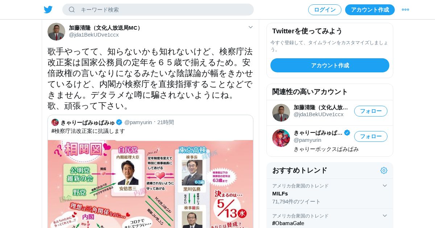Open the quoted tweet's 相関図 image
The height and width of the screenshot is (228, 435).
[150, 184]
